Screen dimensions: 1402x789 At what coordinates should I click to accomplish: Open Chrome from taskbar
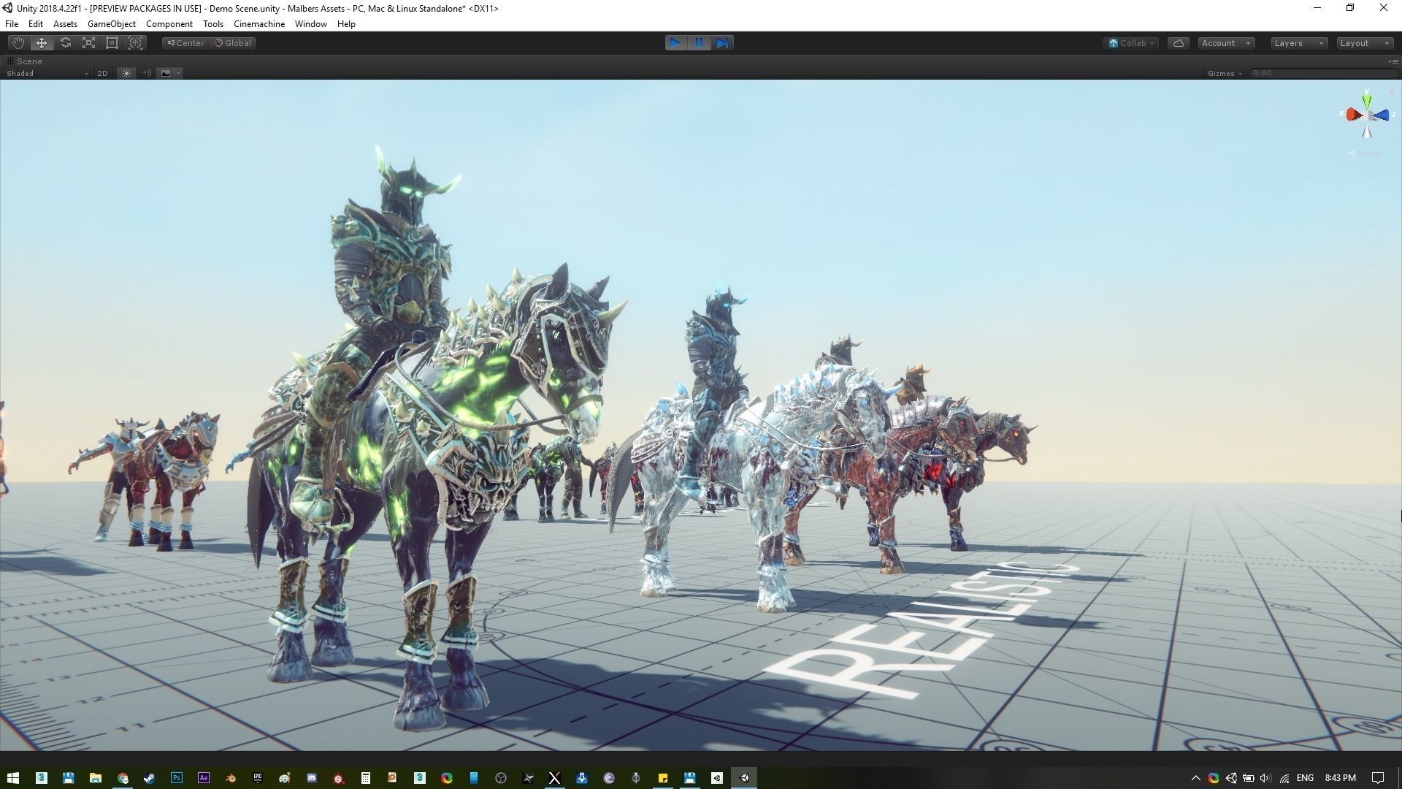tap(123, 778)
